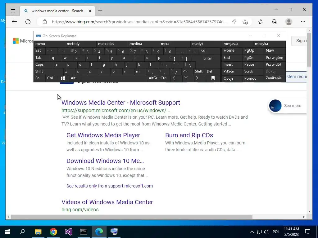
Task: Click Opcje key on On-Screen Keyboard
Action: (232, 78)
